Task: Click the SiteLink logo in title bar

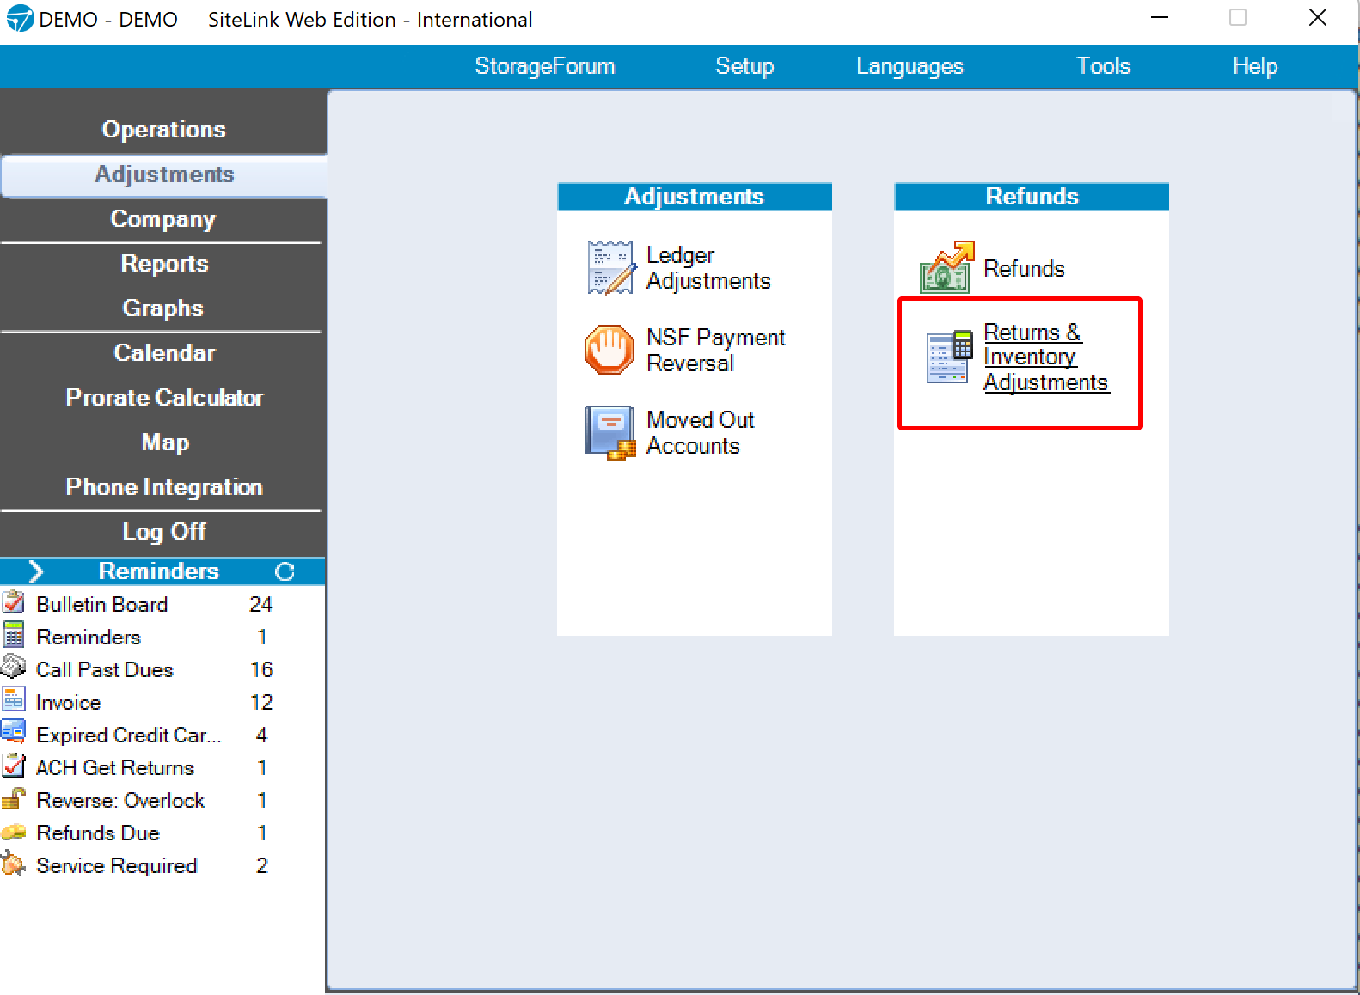Action: click(19, 18)
